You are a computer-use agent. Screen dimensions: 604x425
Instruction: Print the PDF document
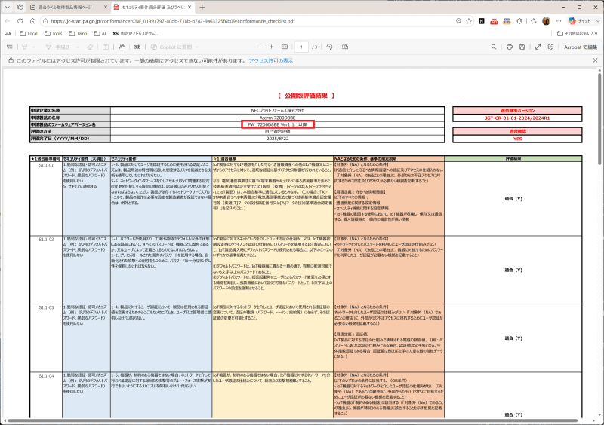click(x=509, y=47)
